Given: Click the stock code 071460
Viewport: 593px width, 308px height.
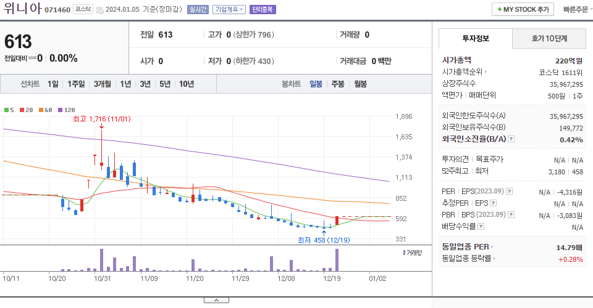Looking at the screenshot, I should click(57, 10).
